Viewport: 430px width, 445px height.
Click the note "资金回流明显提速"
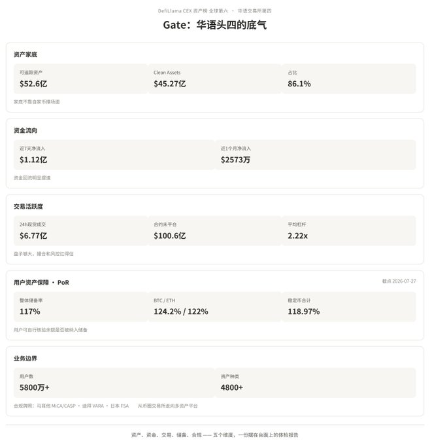(32, 177)
